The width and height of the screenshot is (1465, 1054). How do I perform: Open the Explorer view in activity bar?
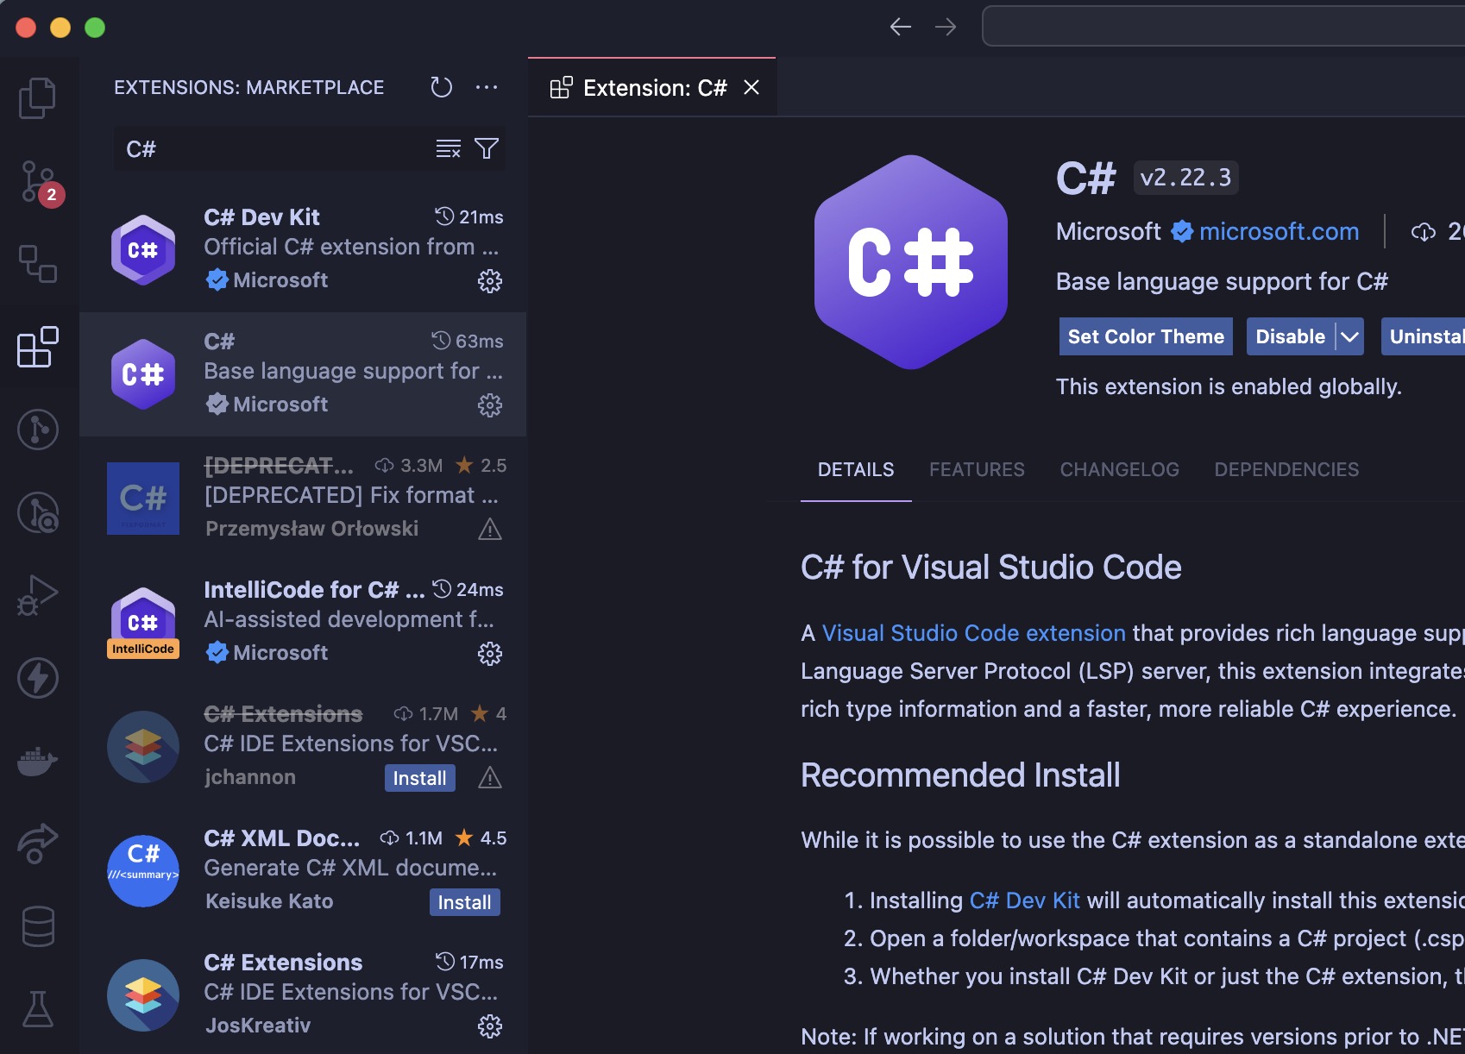38,97
